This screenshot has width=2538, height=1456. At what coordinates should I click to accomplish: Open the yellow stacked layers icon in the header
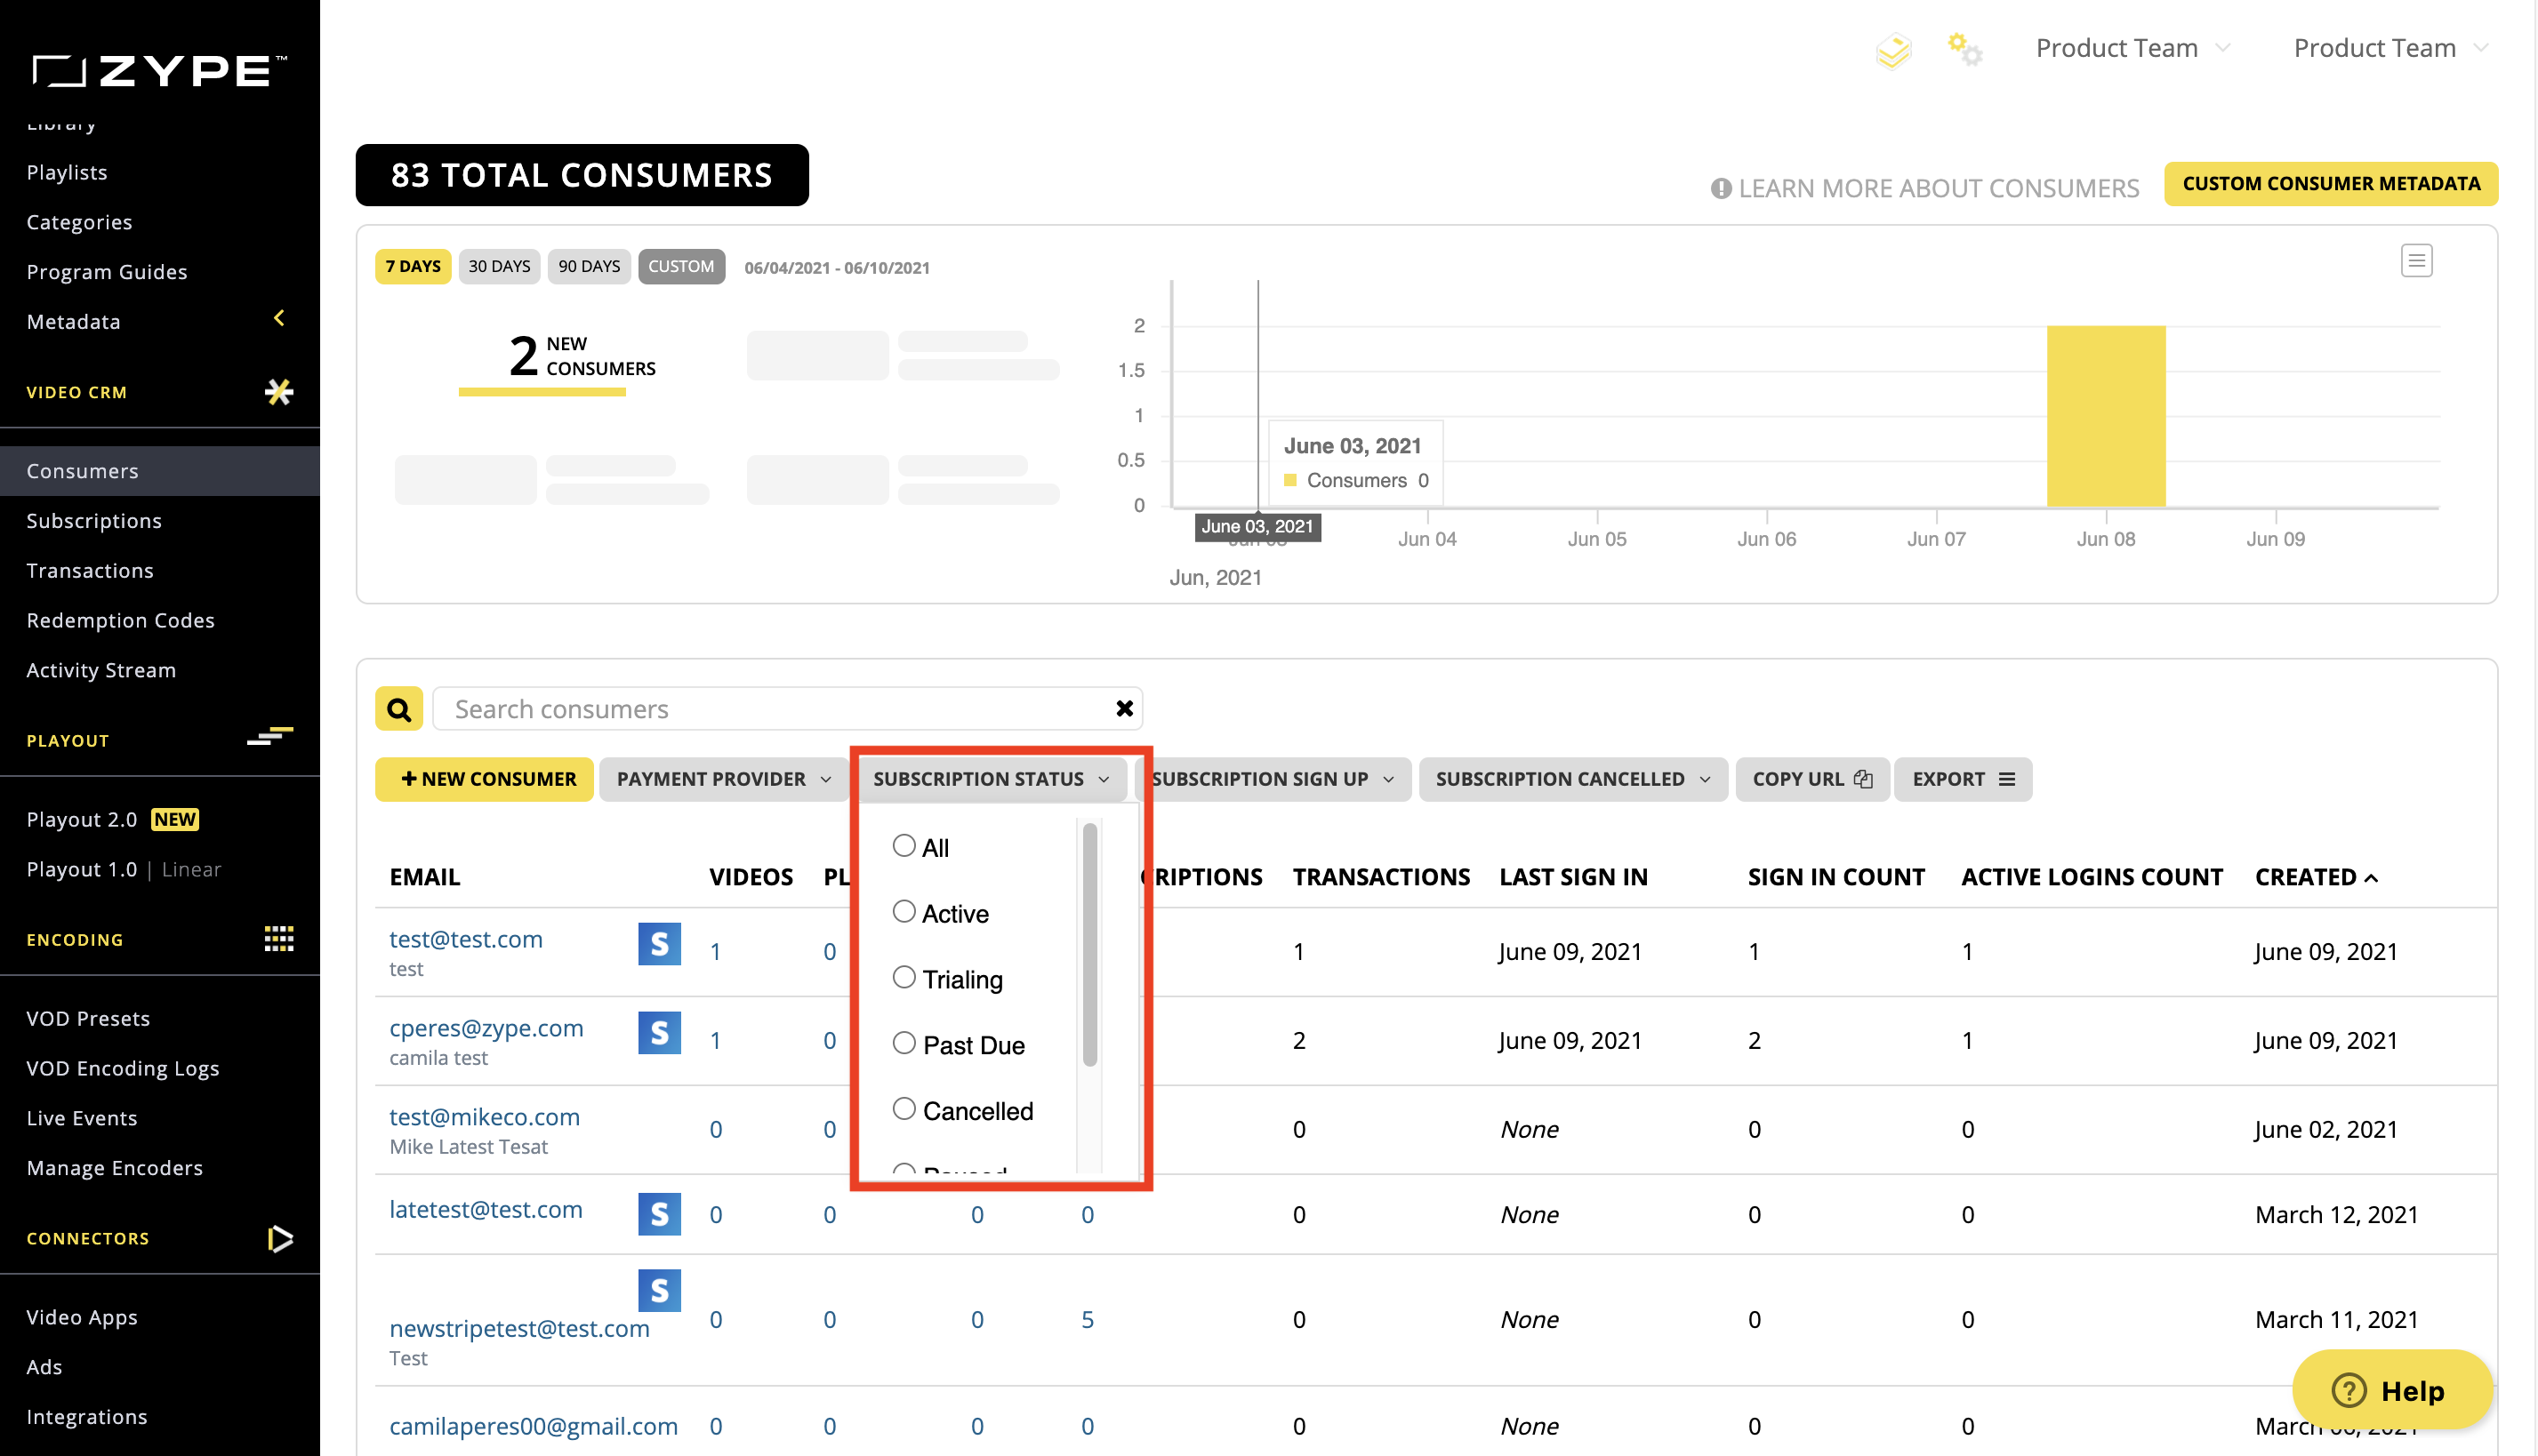point(1892,50)
